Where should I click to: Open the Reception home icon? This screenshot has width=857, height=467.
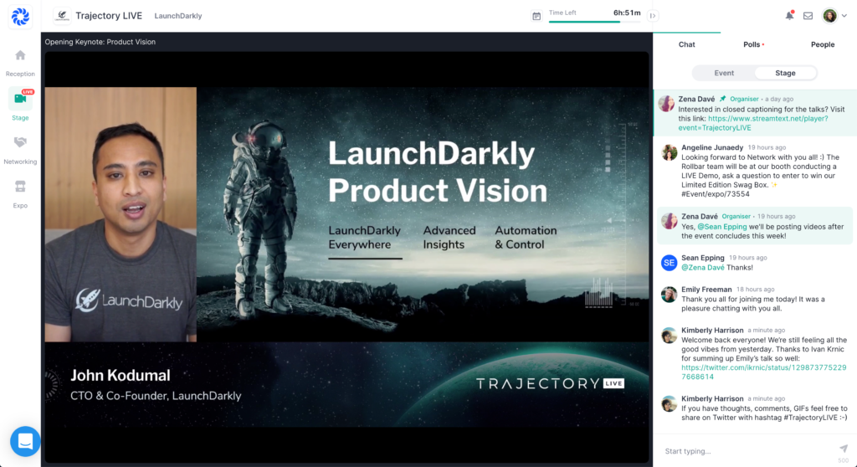click(x=20, y=56)
